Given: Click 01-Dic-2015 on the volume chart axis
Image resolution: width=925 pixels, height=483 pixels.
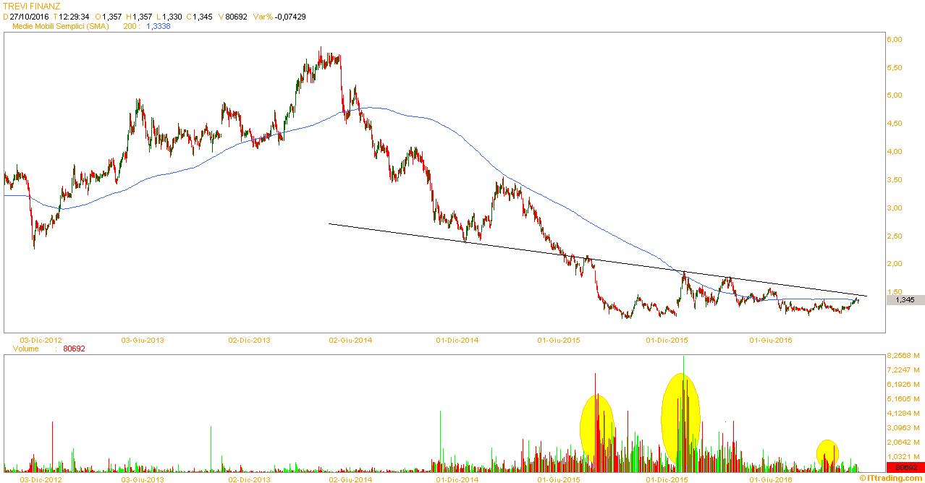Looking at the screenshot, I should click(667, 479).
